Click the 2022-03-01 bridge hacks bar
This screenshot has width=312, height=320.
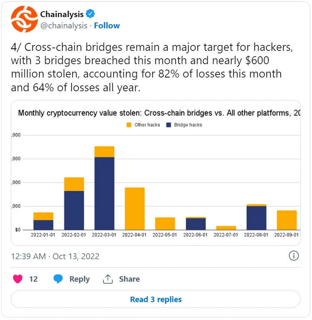click(x=104, y=193)
